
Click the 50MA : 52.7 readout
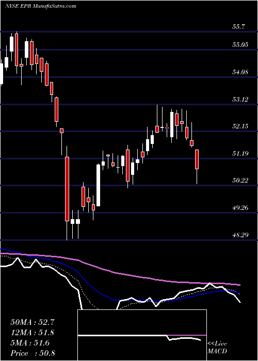(x=33, y=322)
